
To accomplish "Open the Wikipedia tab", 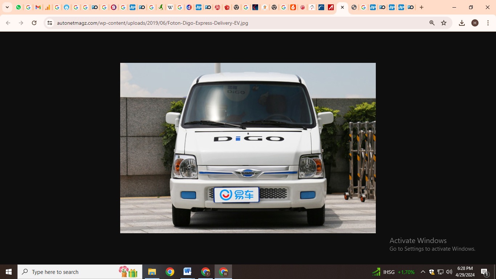I will point(170,7).
